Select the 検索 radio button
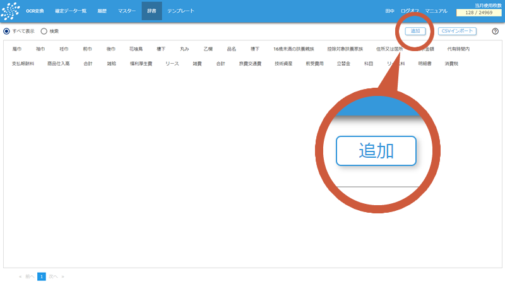Viewport: 505px width, 291px height. pyautogui.click(x=44, y=31)
